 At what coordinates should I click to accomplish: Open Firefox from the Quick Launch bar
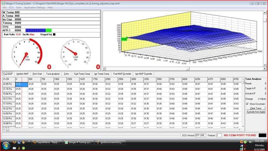pos(14,142)
